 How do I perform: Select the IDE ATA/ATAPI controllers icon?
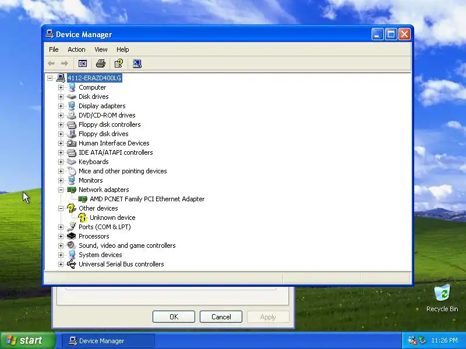[72, 152]
